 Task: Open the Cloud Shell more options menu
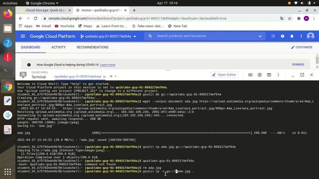pos(278,75)
